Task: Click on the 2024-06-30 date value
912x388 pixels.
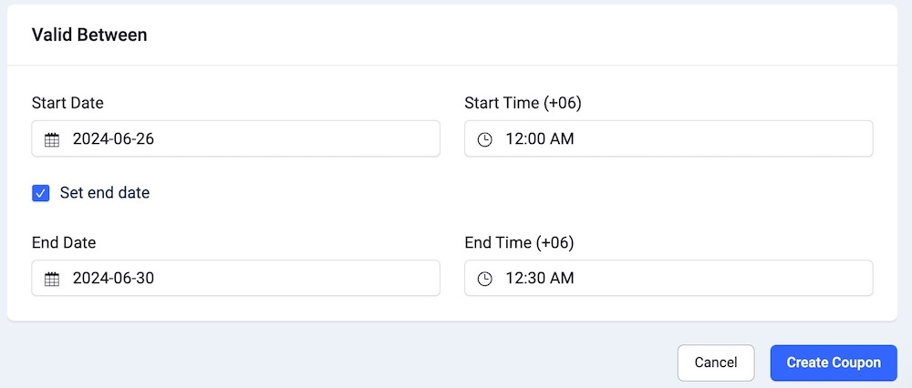Action: point(113,279)
